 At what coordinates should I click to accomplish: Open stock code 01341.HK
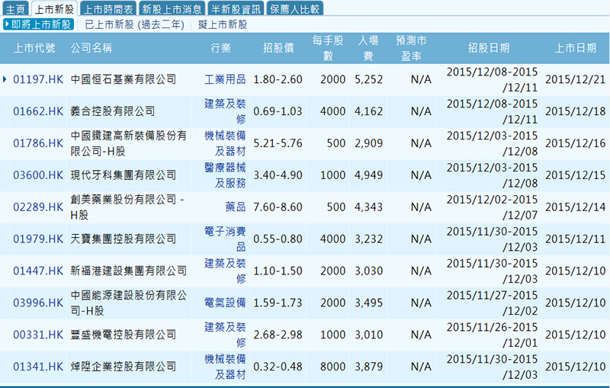point(38,367)
